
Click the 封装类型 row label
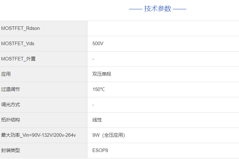11,150
